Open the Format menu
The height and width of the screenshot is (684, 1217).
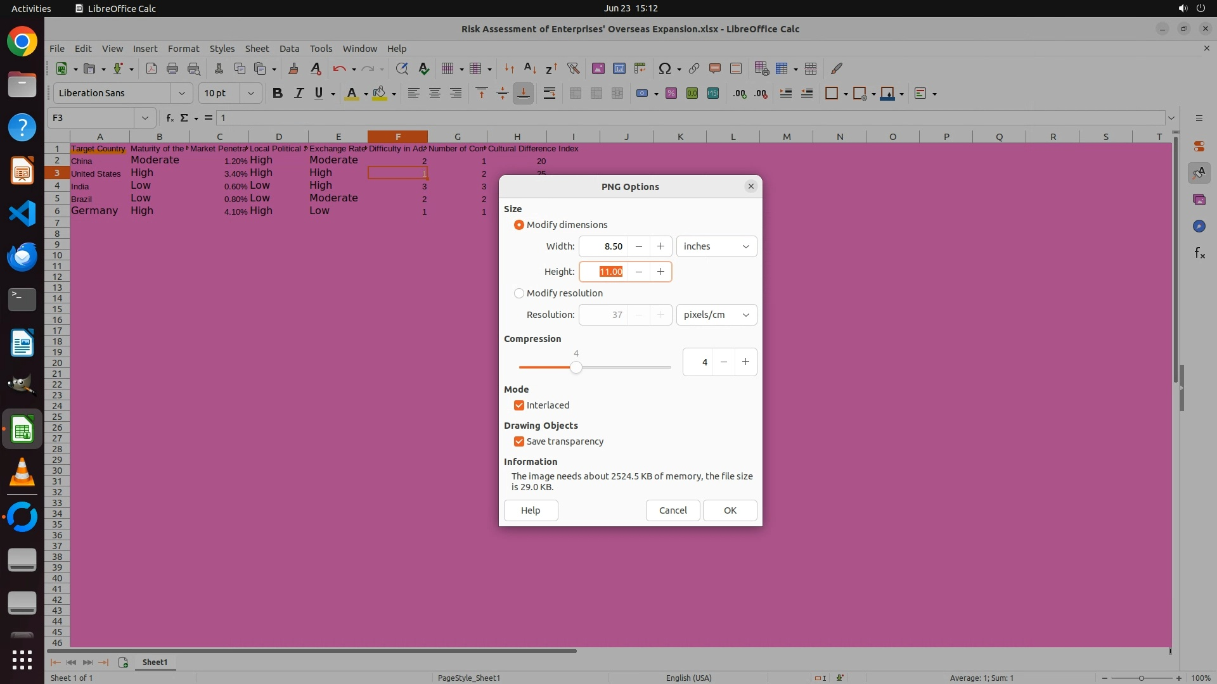183,48
